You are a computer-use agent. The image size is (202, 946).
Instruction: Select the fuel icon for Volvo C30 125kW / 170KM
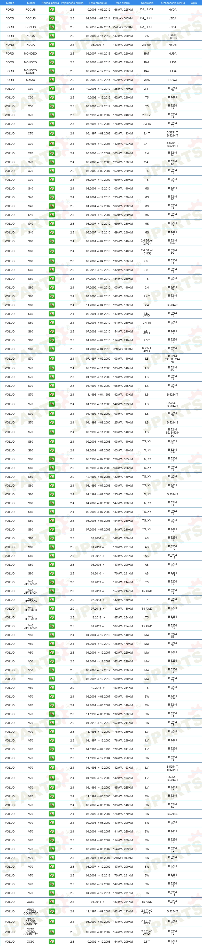coord(52,88)
